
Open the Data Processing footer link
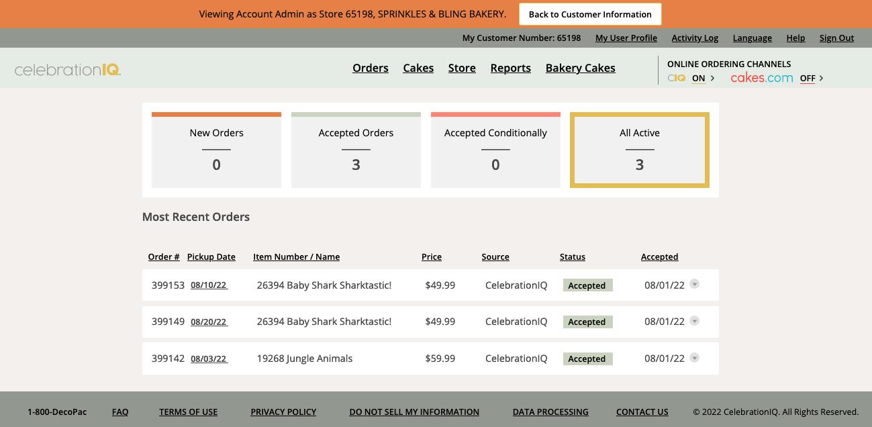tap(550, 412)
